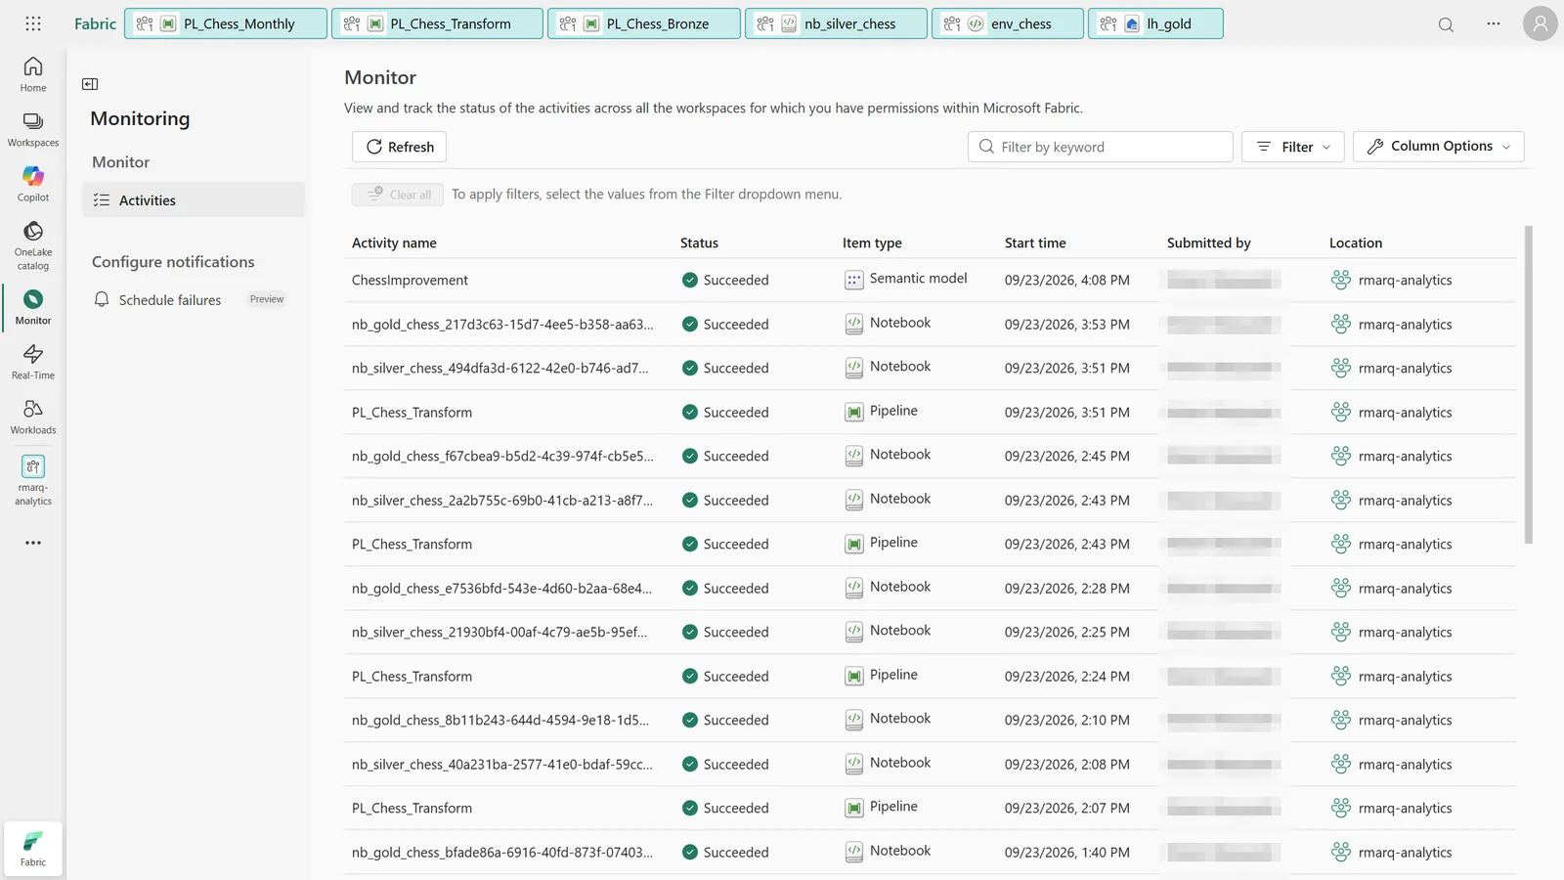Open nb_gold_chess_f67cbea9 activity
Screen dimensions: 1564x880
coord(502,456)
